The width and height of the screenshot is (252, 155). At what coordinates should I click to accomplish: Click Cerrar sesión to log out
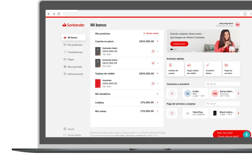tap(72, 135)
